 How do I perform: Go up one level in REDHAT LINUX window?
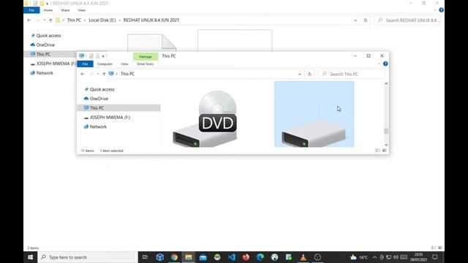point(50,20)
